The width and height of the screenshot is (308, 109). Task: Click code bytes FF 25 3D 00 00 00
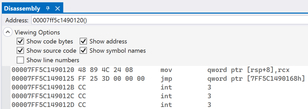click(x=111, y=79)
